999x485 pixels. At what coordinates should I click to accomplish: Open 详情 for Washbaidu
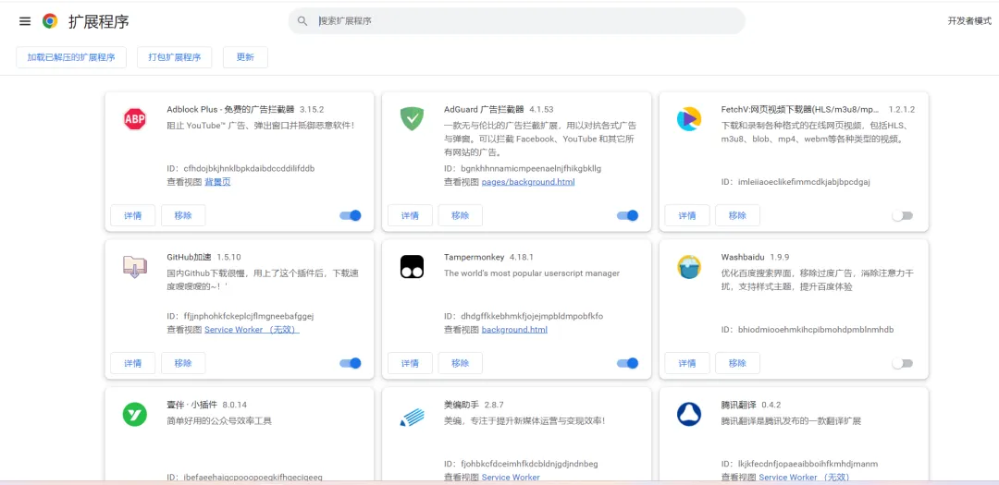(x=686, y=363)
